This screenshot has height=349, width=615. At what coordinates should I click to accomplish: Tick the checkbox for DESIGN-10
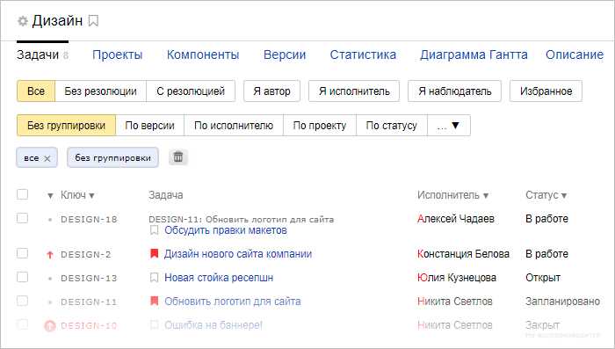(x=22, y=324)
